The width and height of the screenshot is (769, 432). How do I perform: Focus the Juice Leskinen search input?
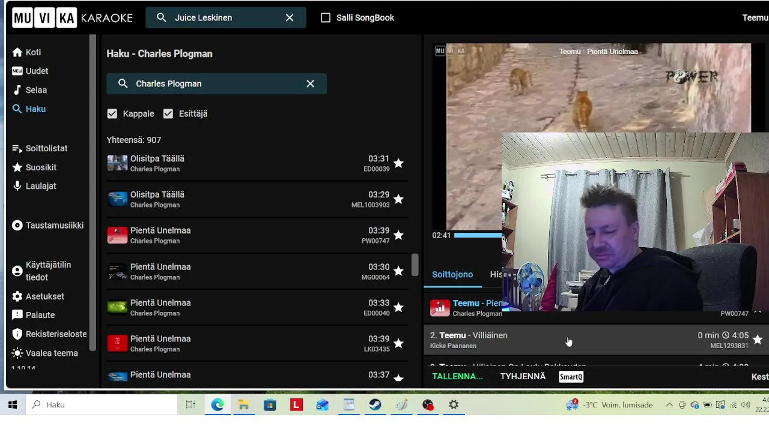pos(226,18)
